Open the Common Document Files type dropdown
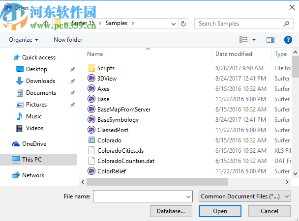 pos(244,196)
